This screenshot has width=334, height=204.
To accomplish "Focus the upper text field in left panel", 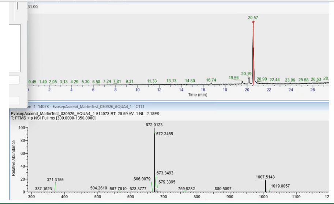I will point(14,80).
